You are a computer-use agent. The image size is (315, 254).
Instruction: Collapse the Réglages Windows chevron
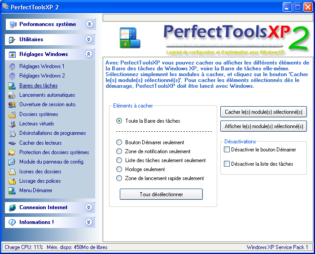[x=89, y=54]
